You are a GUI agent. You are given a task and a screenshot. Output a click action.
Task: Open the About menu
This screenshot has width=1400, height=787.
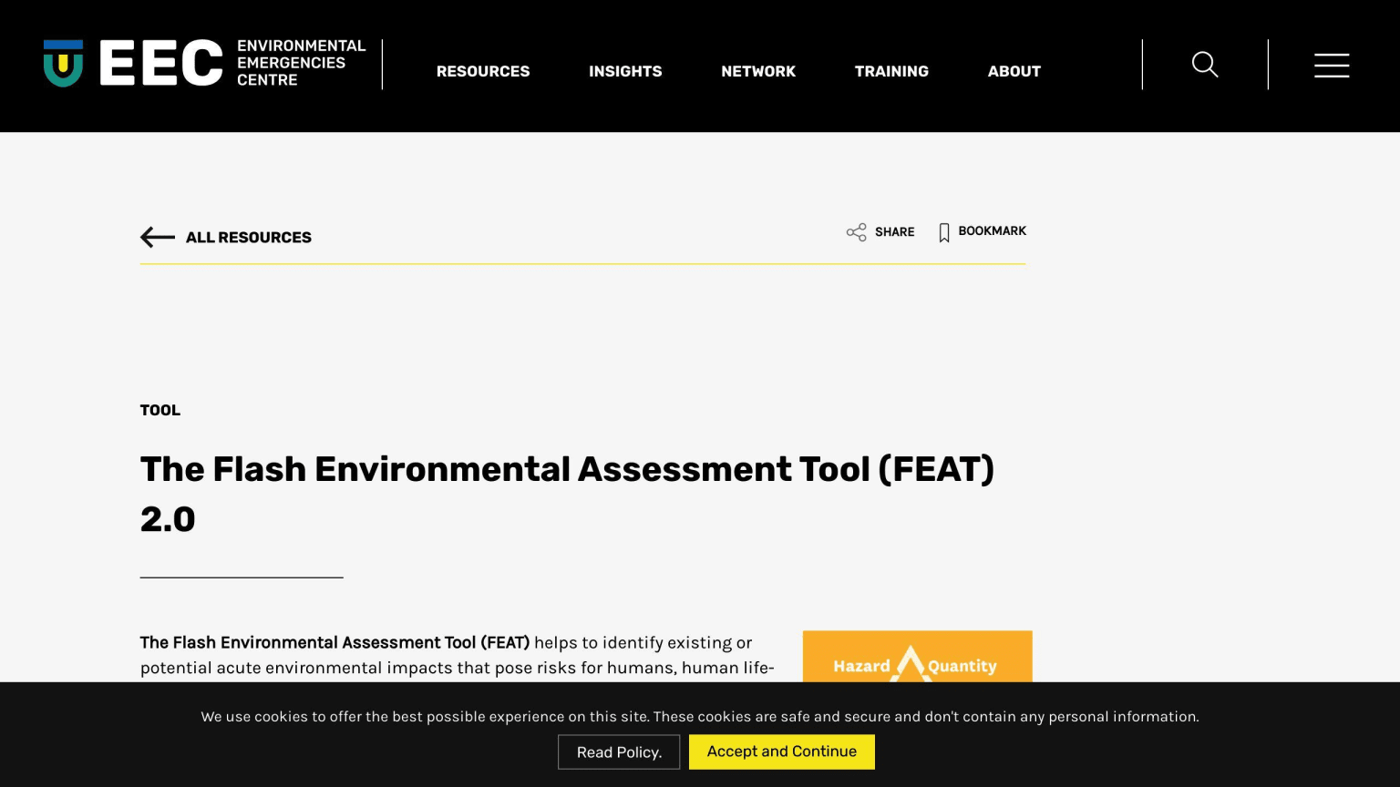(x=1014, y=71)
